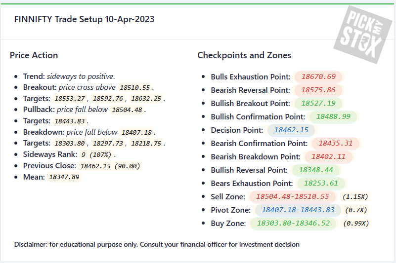The height and width of the screenshot is (263, 396).
Task: Click the Buy Zone multiplier (0.99X)
Action: (x=356, y=224)
